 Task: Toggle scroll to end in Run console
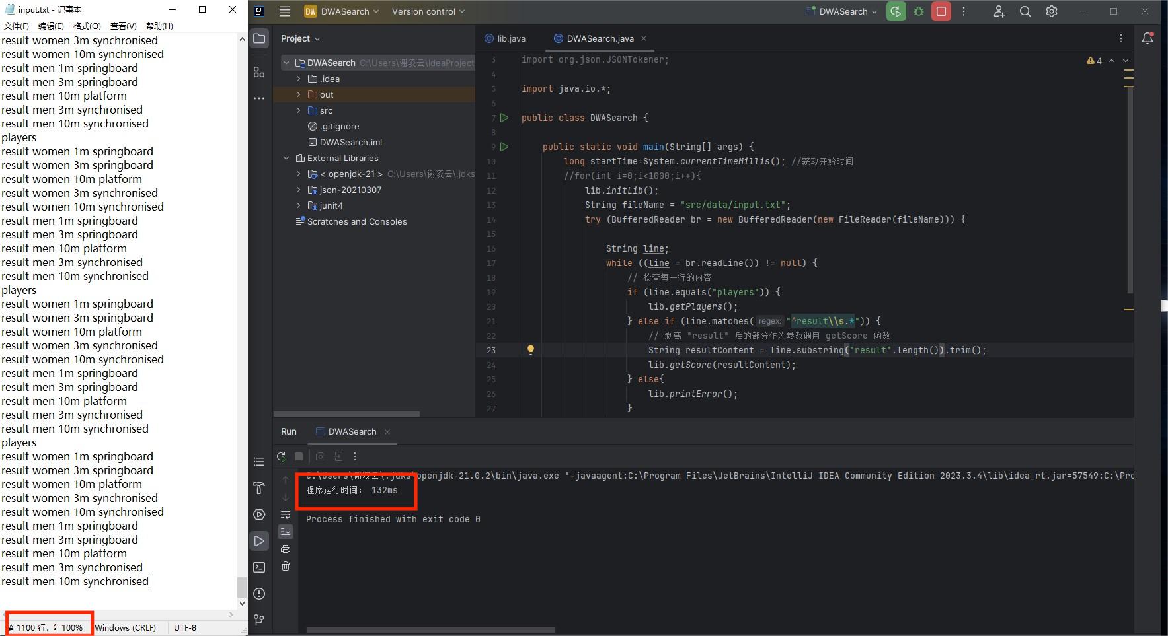click(286, 531)
